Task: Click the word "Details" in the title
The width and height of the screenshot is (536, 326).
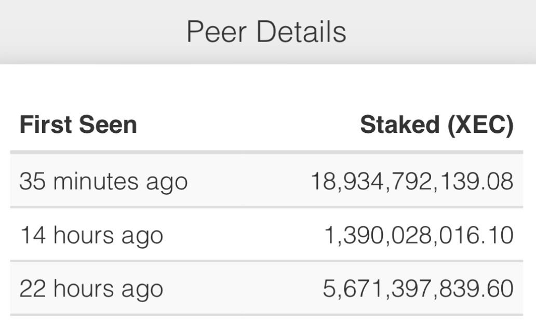Action: (301, 32)
